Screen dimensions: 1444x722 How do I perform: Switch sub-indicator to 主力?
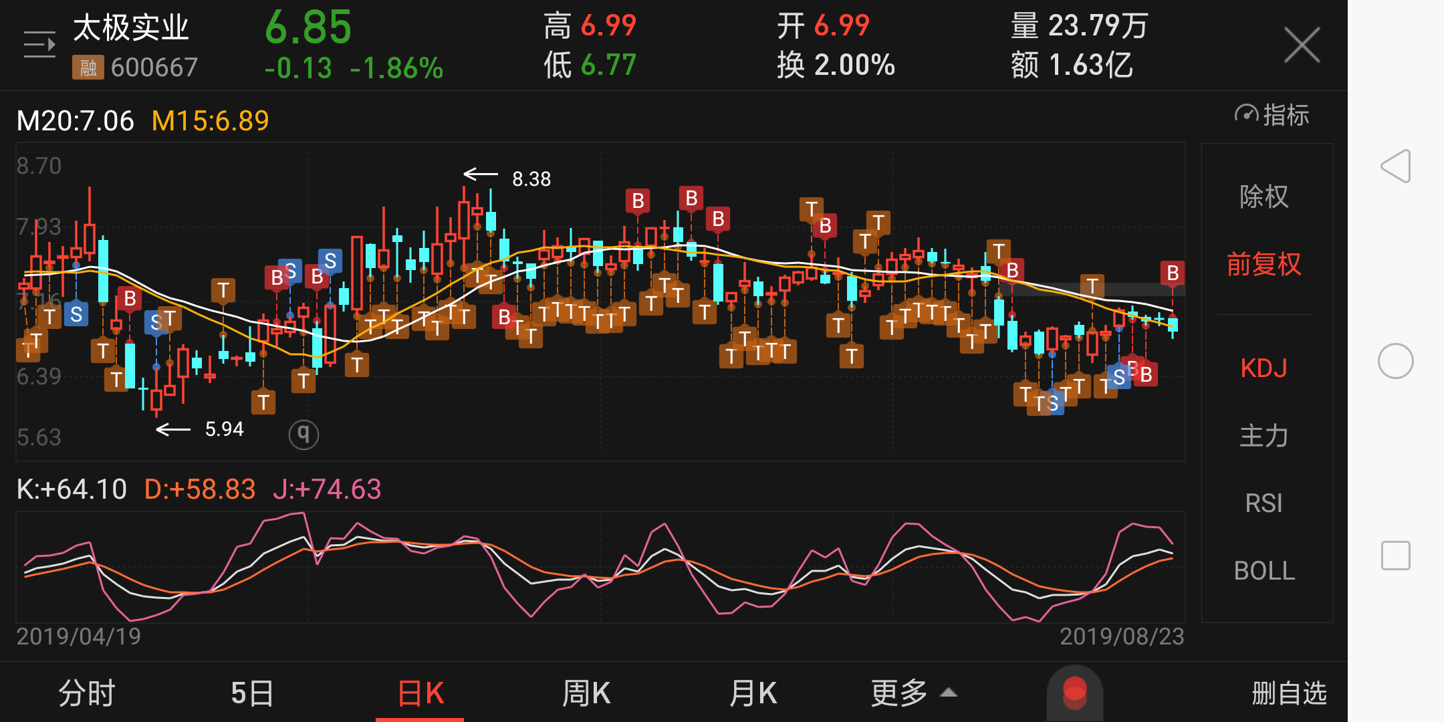[x=1263, y=436]
